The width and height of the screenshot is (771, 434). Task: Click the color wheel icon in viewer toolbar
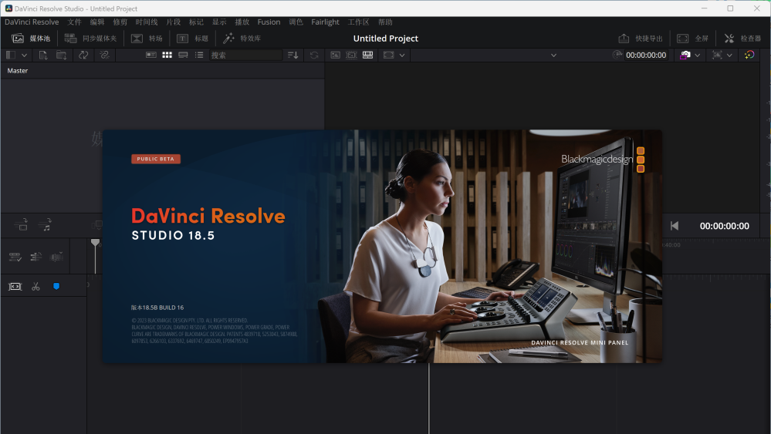tap(749, 56)
